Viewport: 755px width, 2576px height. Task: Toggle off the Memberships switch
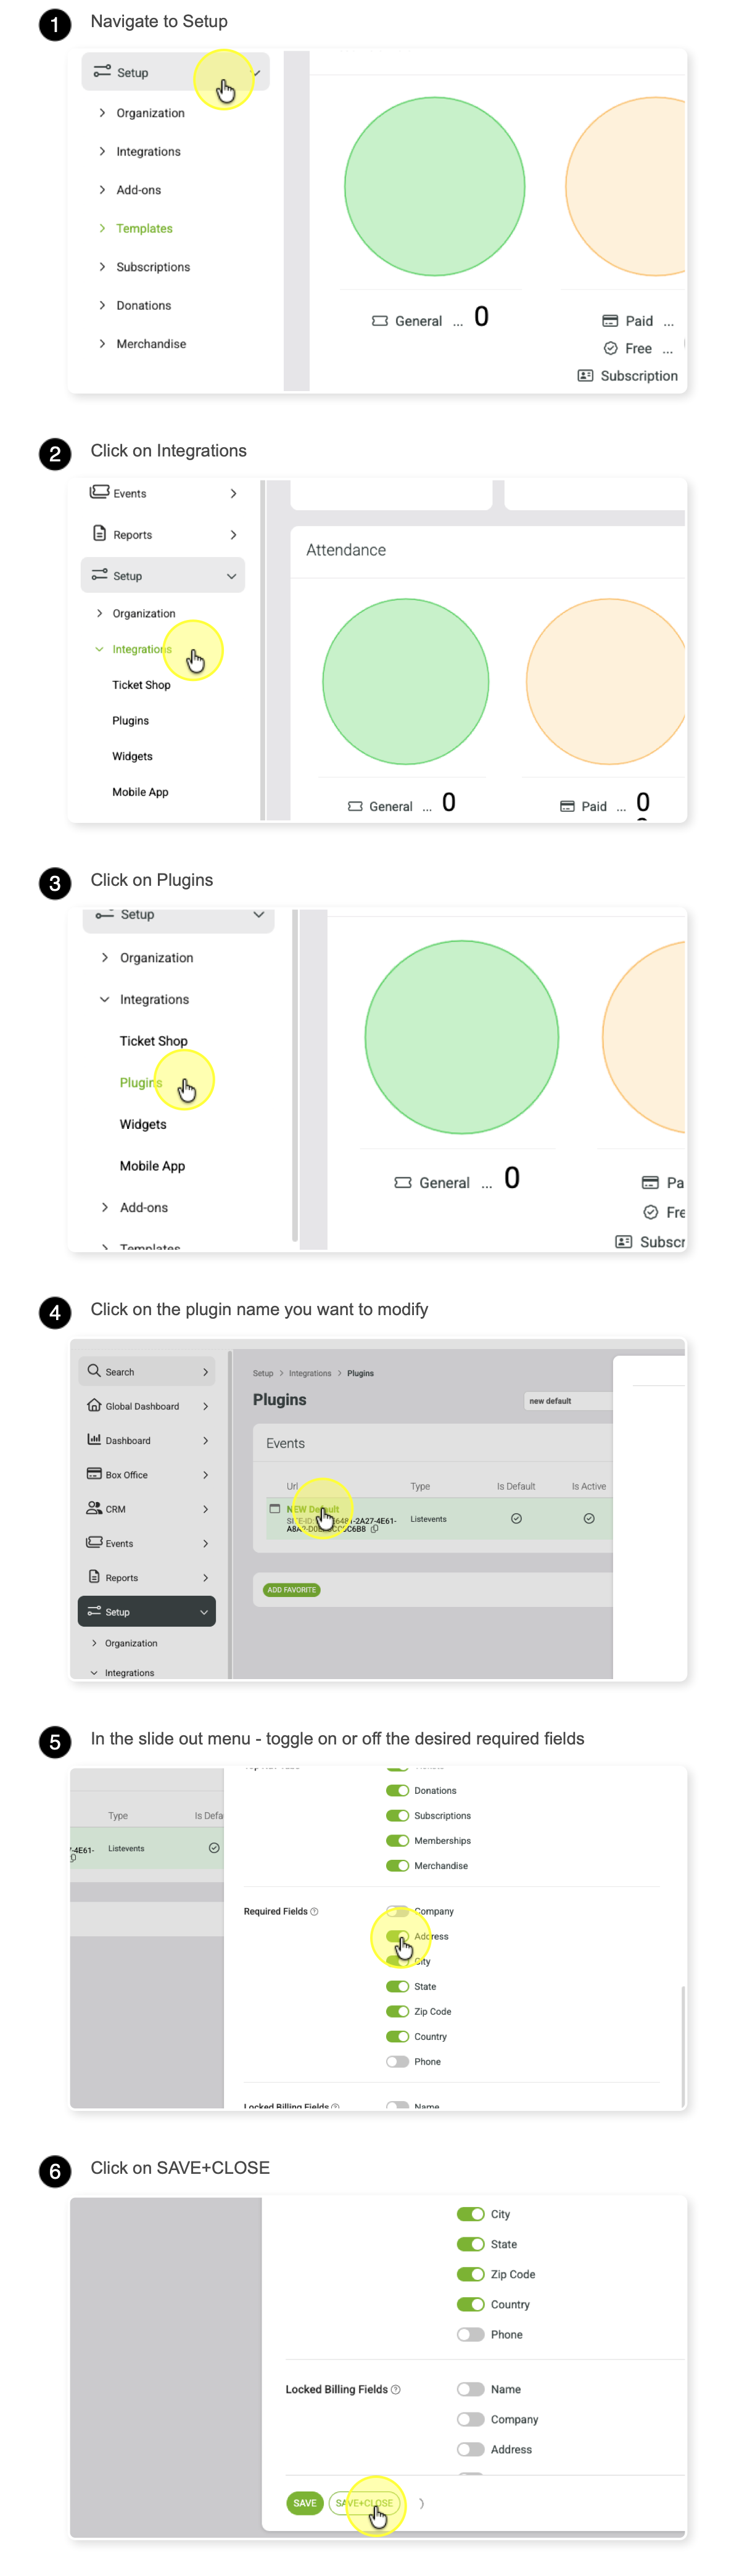click(397, 1840)
